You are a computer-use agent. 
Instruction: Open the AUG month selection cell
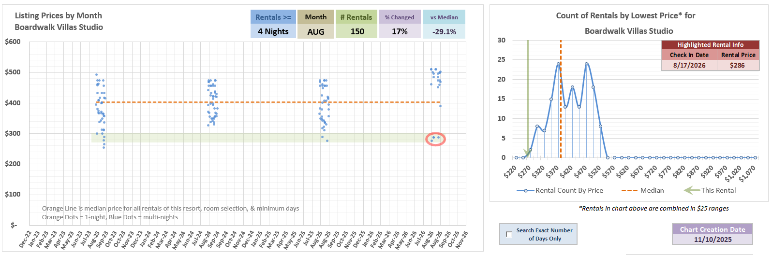point(315,31)
